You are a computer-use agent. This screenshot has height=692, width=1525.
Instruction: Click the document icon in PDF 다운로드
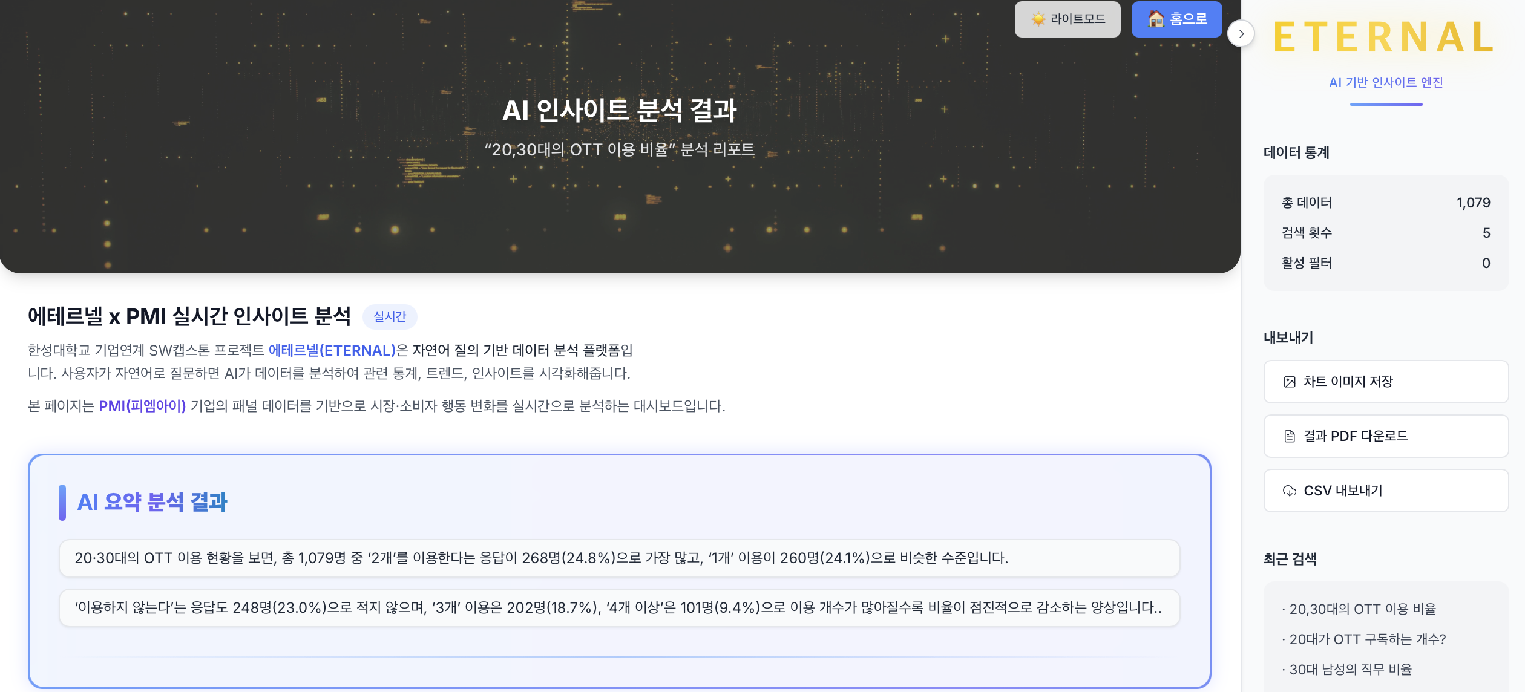[x=1290, y=436]
